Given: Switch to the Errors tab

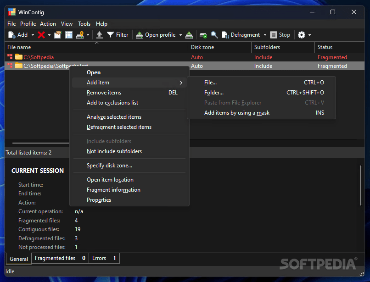Looking at the screenshot, I should click(x=104, y=258).
